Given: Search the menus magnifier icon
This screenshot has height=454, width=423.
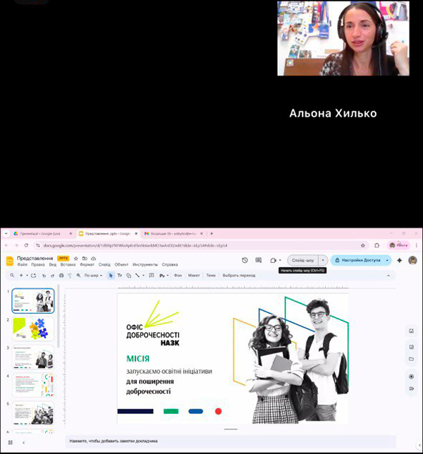Looking at the screenshot, I should click(12, 276).
